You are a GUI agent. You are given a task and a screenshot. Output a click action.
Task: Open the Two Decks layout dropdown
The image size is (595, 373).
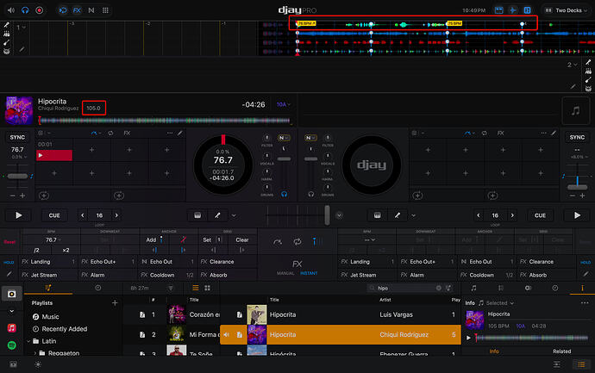tap(567, 10)
